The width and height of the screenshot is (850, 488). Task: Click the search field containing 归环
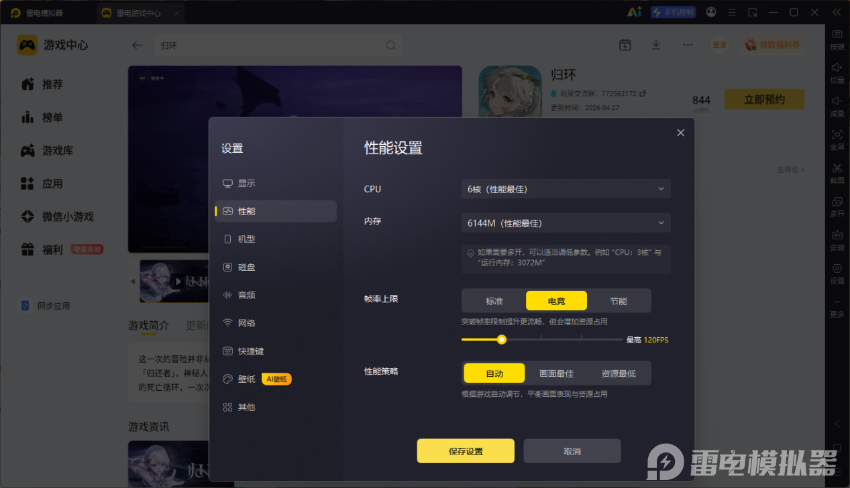pyautogui.click(x=278, y=45)
